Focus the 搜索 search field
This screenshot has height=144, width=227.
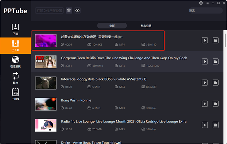(205, 10)
